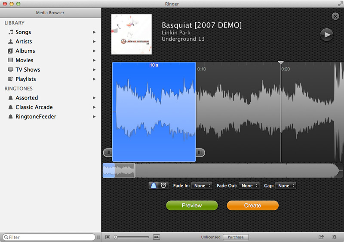Click the Purchase license button
The image size is (344, 242).
point(235,237)
